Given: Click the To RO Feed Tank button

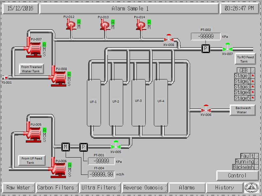Looking at the screenshot, I should click(x=245, y=59).
